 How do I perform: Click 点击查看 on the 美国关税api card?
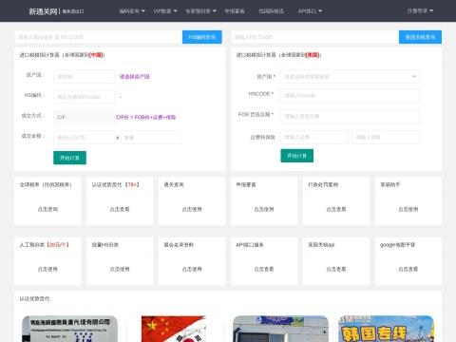(x=336, y=269)
